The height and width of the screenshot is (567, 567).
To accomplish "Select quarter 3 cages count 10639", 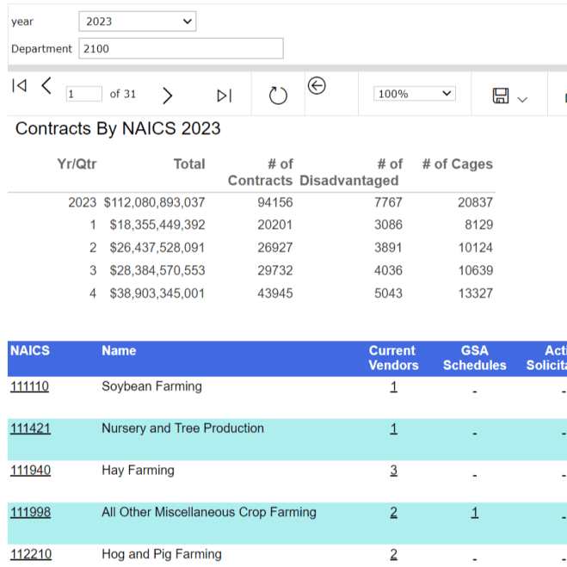I will 476,270.
